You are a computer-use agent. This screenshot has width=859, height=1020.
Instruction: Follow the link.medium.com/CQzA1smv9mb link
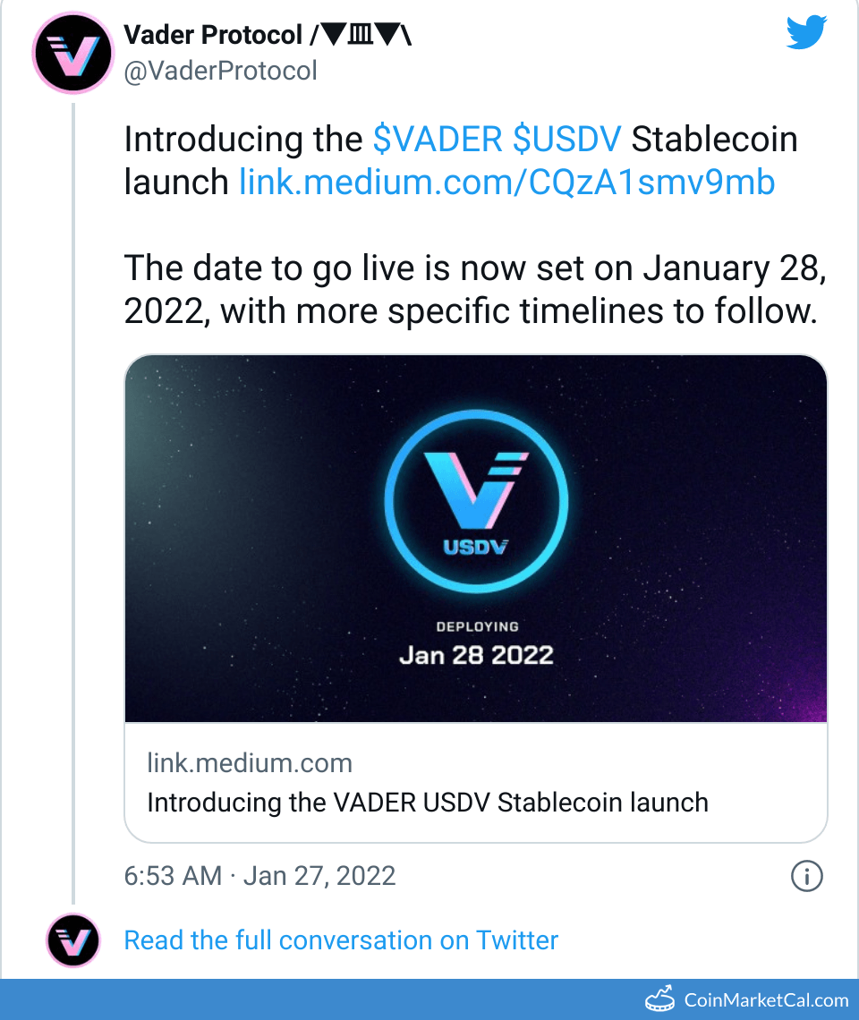coord(506,183)
